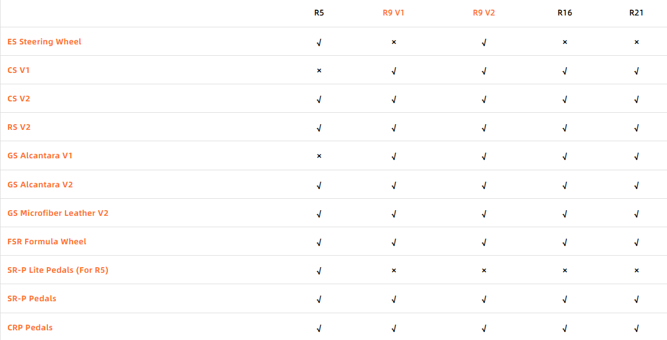Open SR-P Lite Pedals (For R5) link

coord(58,270)
